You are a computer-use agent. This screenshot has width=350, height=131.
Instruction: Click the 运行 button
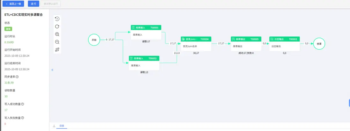click(x=33, y=4)
